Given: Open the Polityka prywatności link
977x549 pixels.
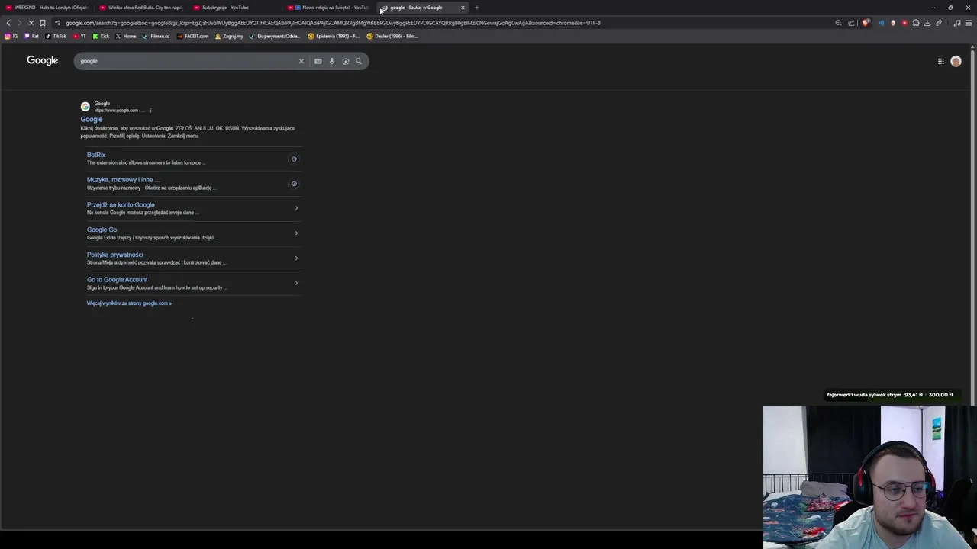Looking at the screenshot, I should 115,255.
